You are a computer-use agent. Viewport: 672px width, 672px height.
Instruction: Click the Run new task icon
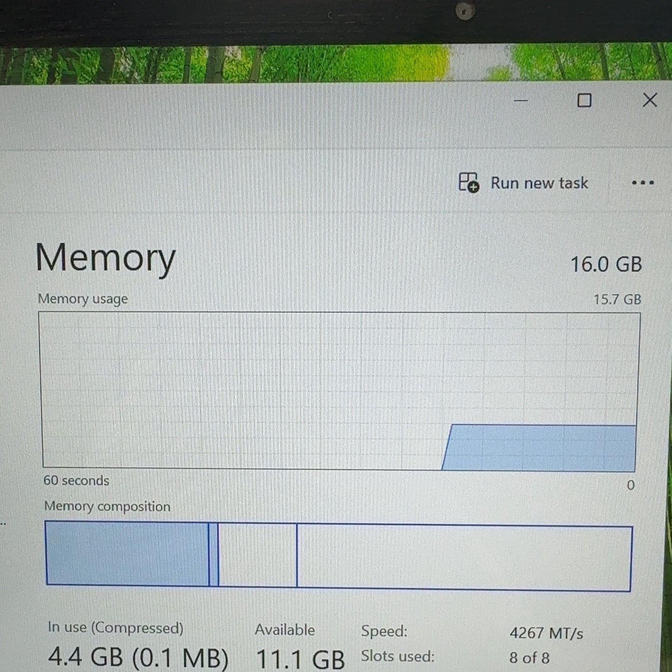[469, 182]
